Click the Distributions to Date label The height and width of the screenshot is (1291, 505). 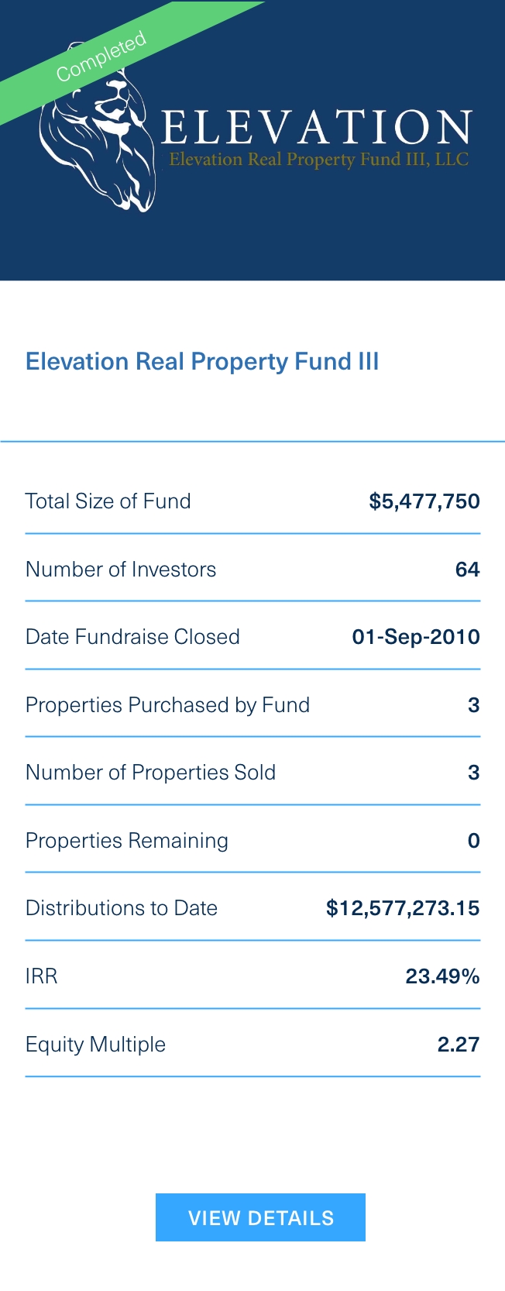pyautogui.click(x=122, y=908)
